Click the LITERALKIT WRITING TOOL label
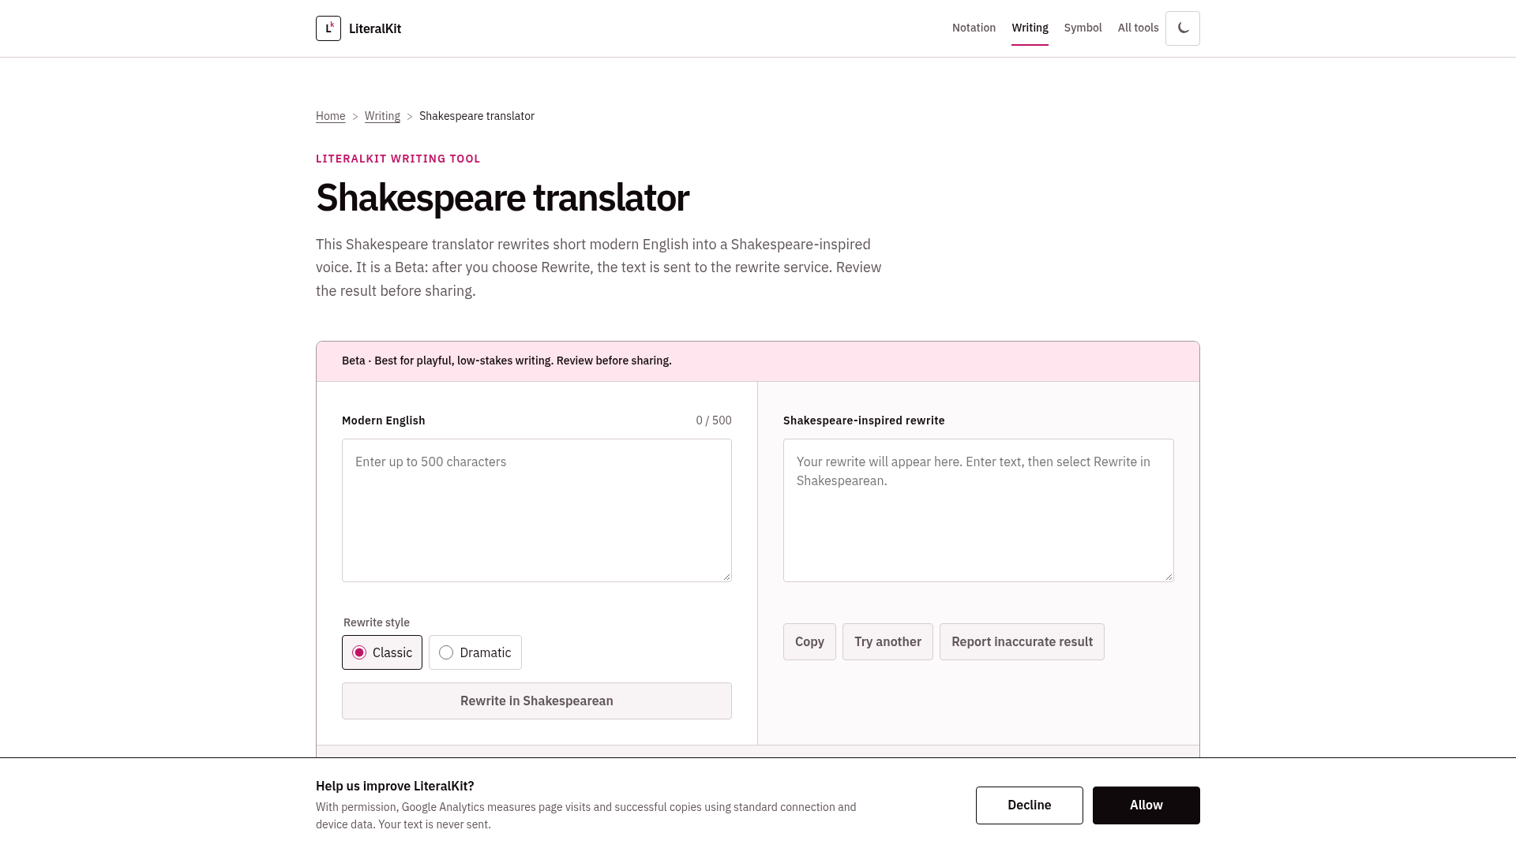Screen dimensions: 1516x852 tap(398, 159)
